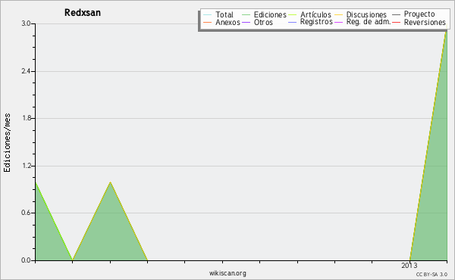Click the 1.2 y-axis value
This screenshot has height=280, width=455.
click(26, 166)
